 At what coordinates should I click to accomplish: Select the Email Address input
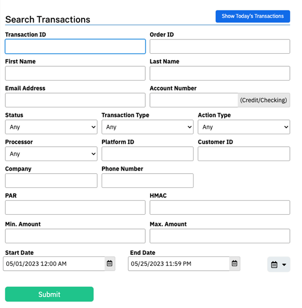(x=75, y=100)
